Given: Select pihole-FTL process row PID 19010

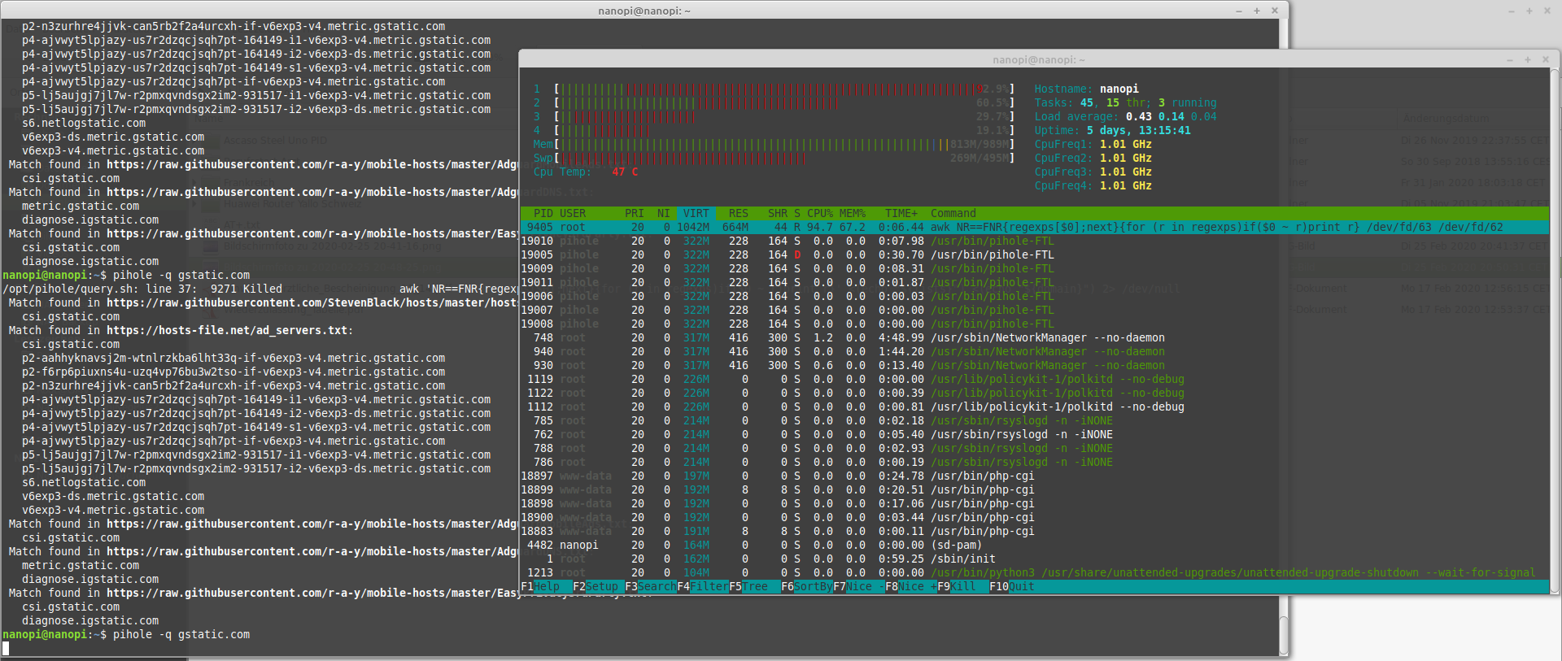Looking at the screenshot, I should click(x=1034, y=241).
